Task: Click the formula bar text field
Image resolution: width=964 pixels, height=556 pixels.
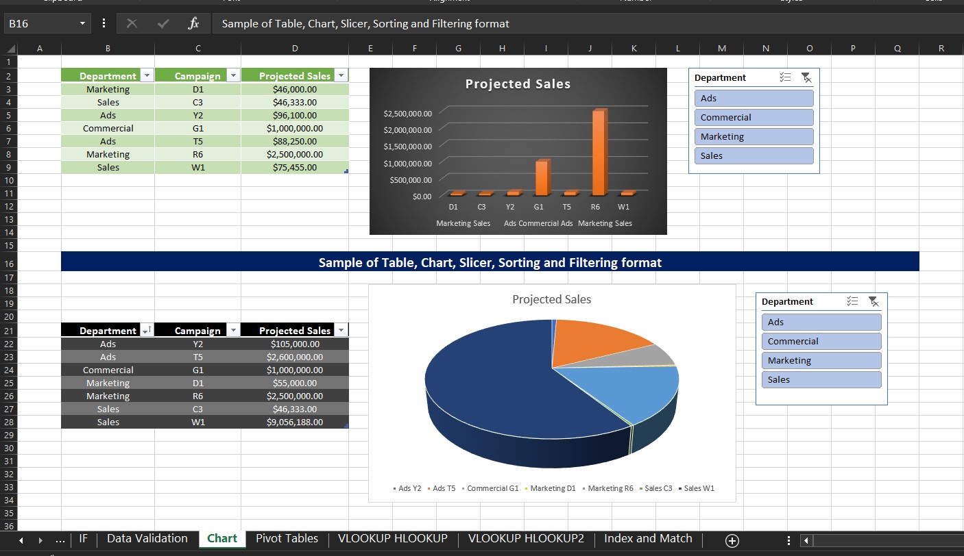Action: click(590, 24)
